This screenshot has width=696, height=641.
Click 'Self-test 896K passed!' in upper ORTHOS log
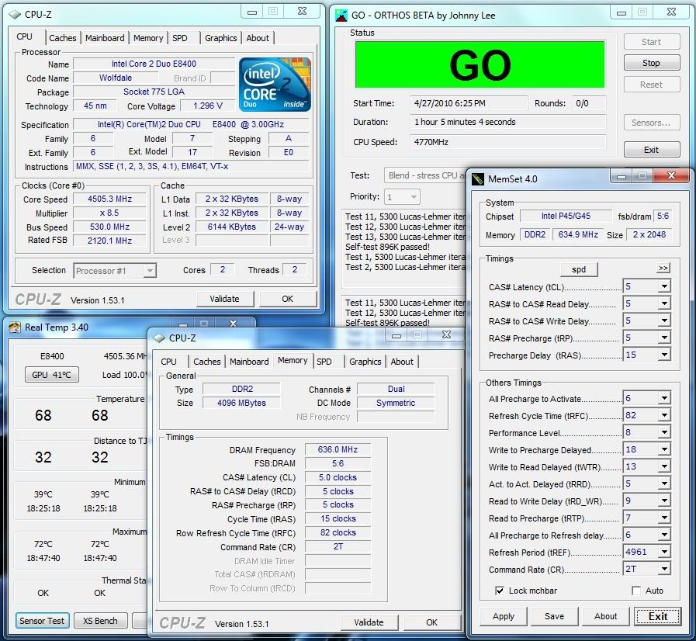[x=387, y=247]
